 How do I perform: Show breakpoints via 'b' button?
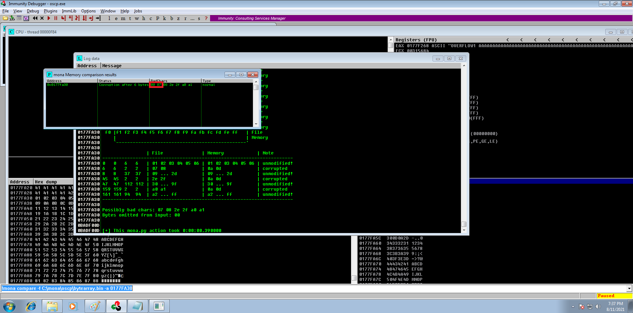click(x=171, y=18)
